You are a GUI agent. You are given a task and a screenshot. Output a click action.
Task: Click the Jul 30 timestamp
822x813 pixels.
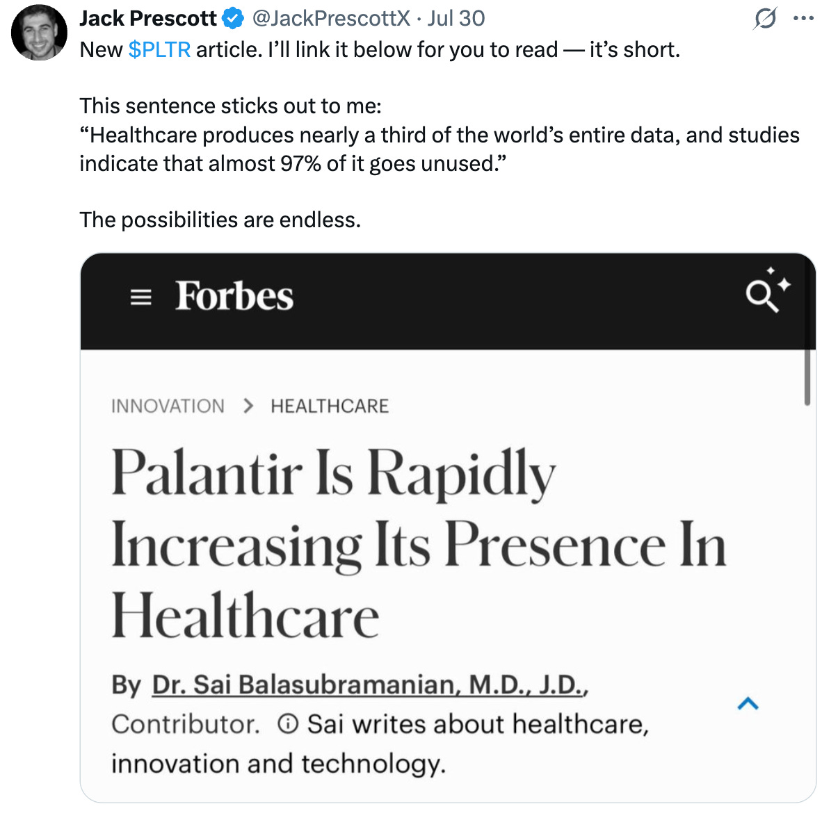456,18
